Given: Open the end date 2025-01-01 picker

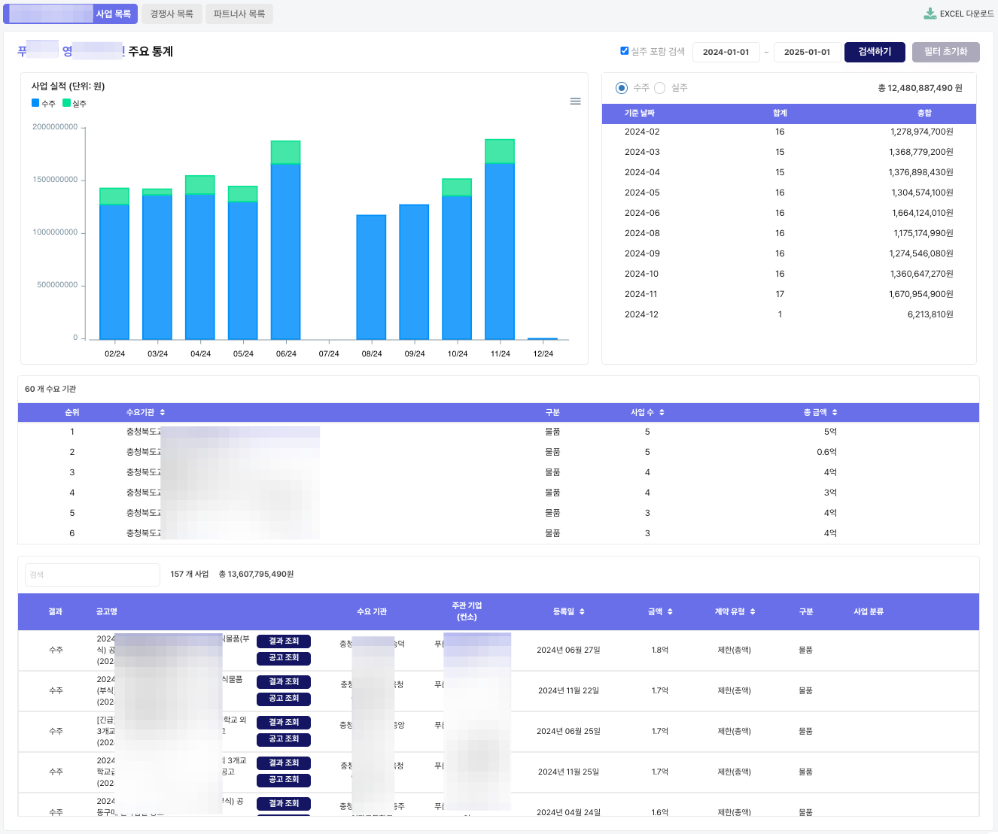Looking at the screenshot, I should coord(807,52).
